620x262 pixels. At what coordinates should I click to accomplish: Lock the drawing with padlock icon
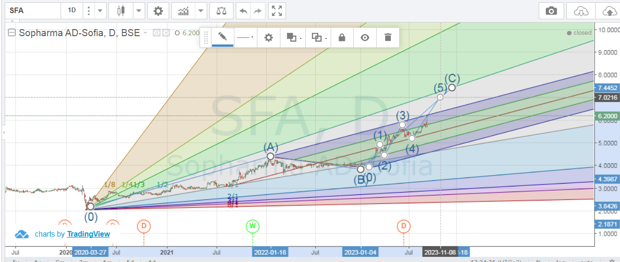(342, 38)
